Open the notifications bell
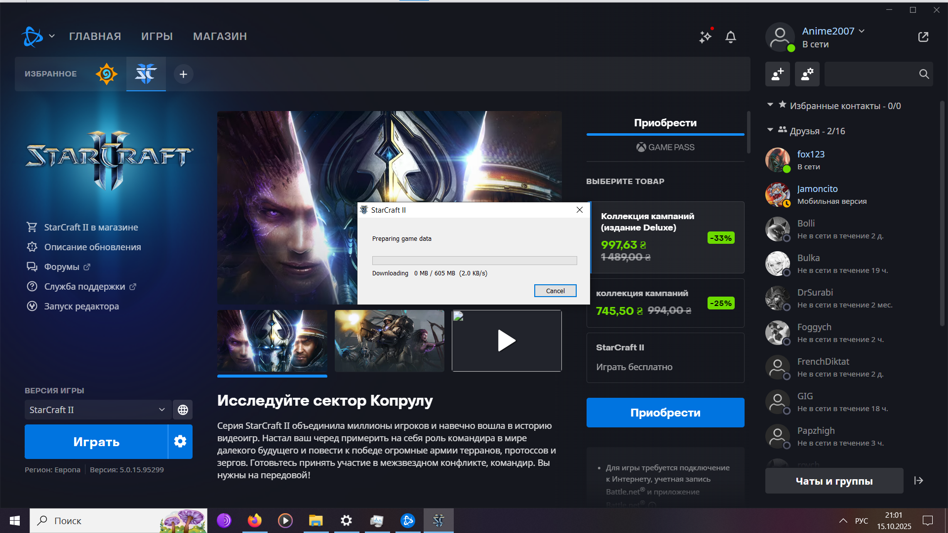 [x=731, y=37]
